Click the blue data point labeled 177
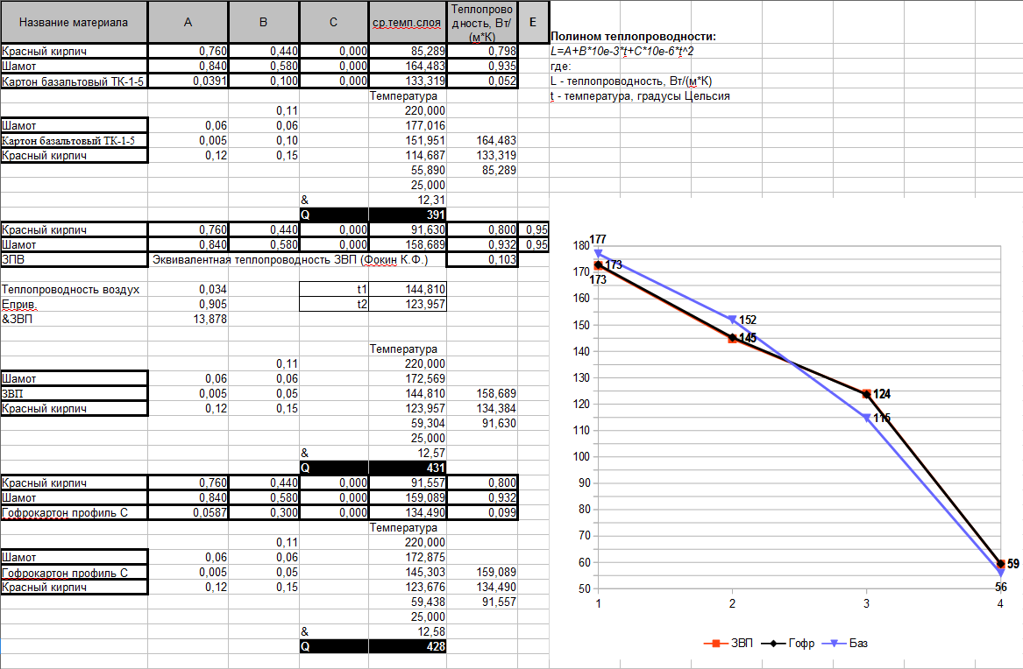The height and width of the screenshot is (669, 1023). coord(599,255)
